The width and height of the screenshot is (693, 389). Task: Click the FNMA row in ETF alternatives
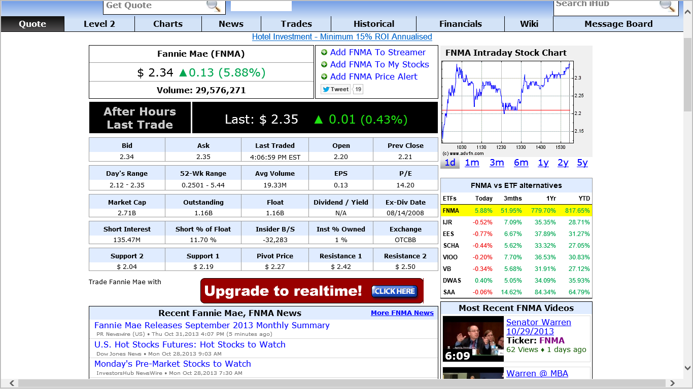point(516,211)
